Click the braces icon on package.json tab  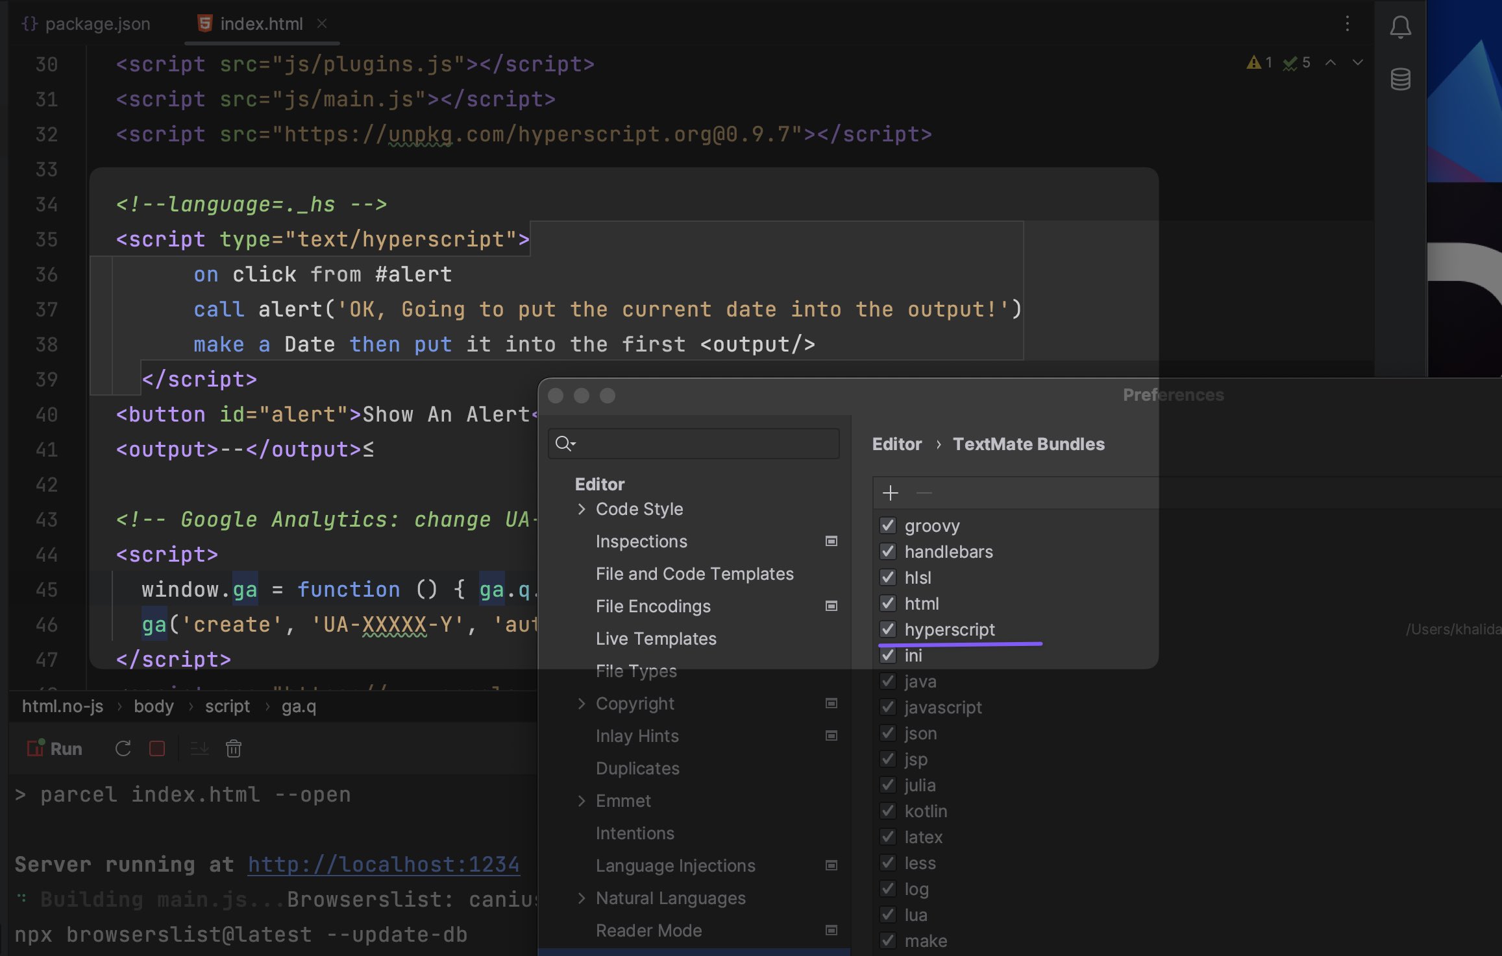[29, 23]
